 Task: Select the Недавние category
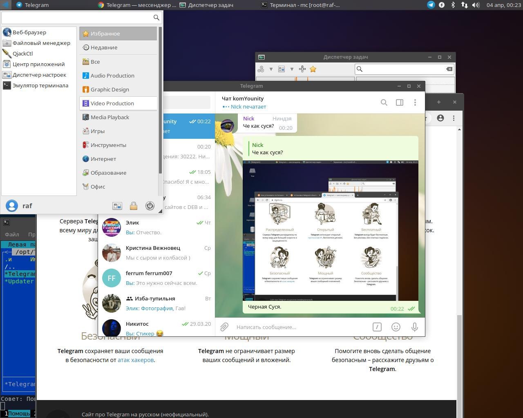pyautogui.click(x=118, y=47)
